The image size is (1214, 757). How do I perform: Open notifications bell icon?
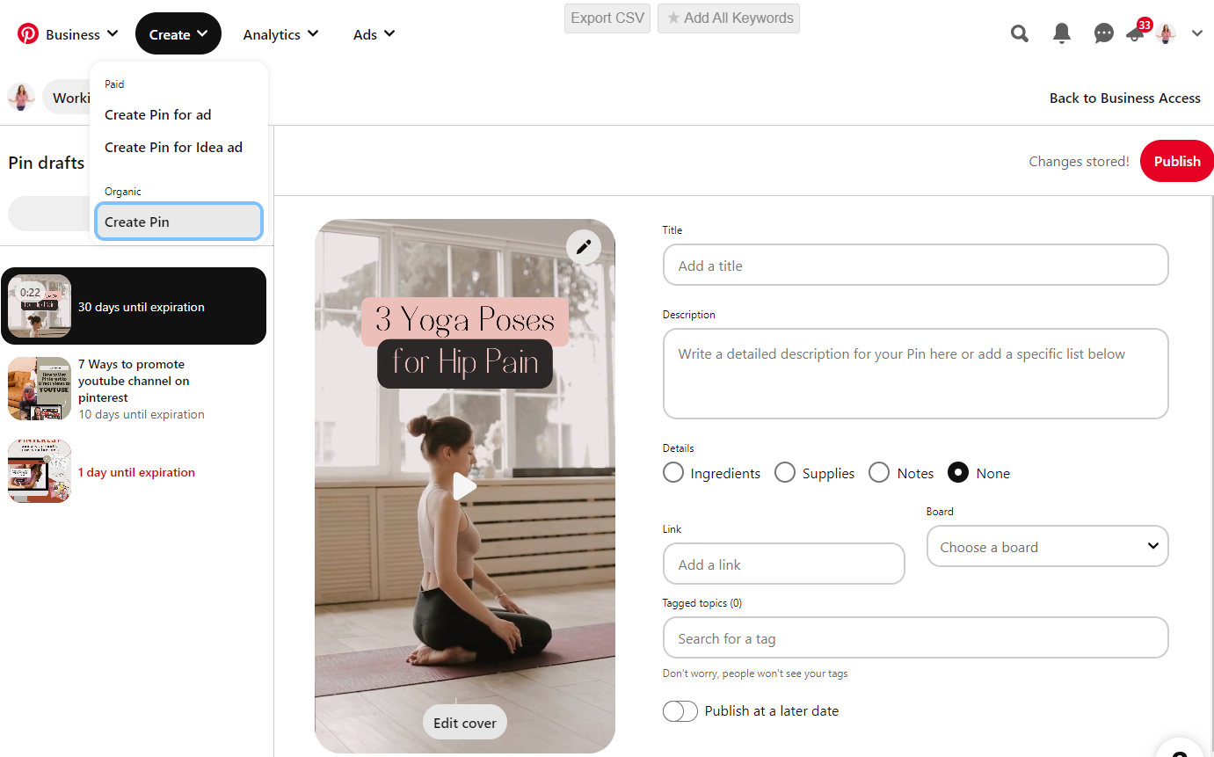coord(1062,33)
